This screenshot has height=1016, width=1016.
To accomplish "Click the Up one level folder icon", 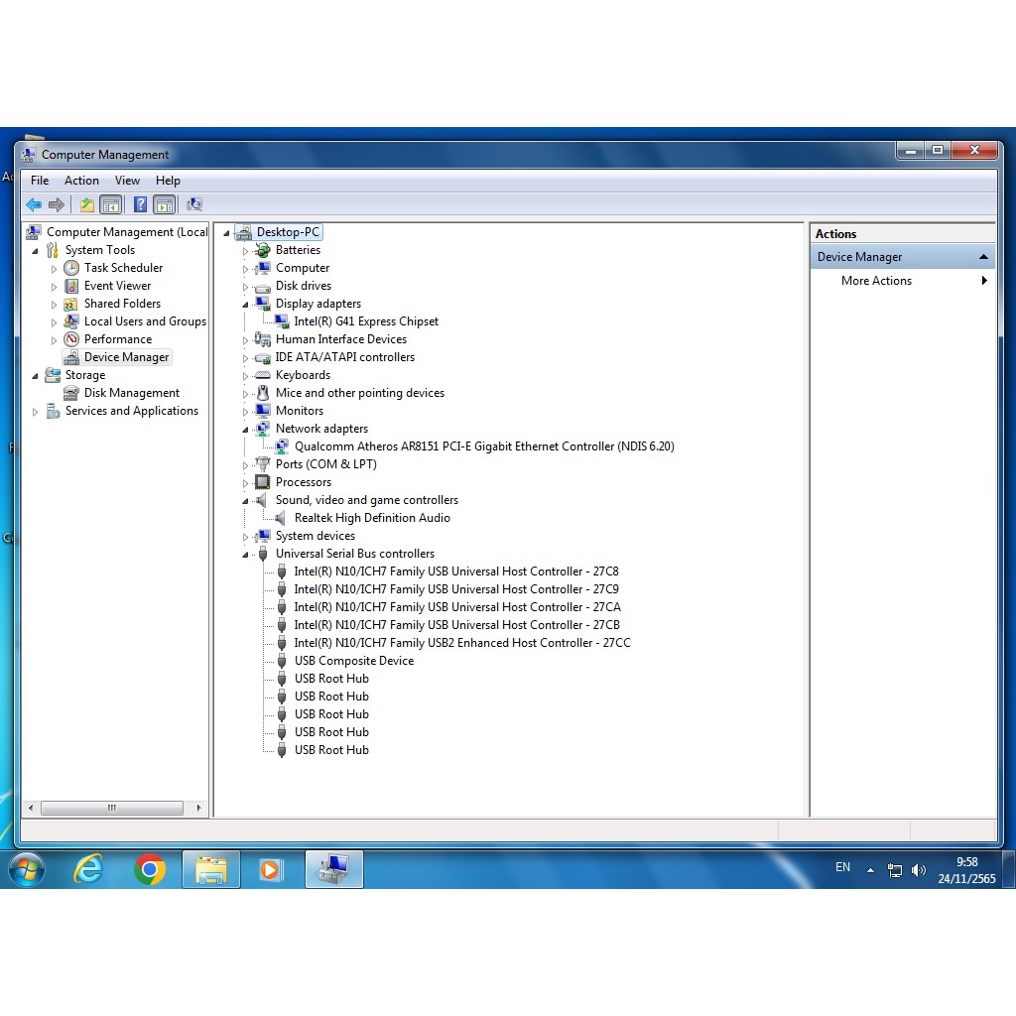I will point(87,204).
